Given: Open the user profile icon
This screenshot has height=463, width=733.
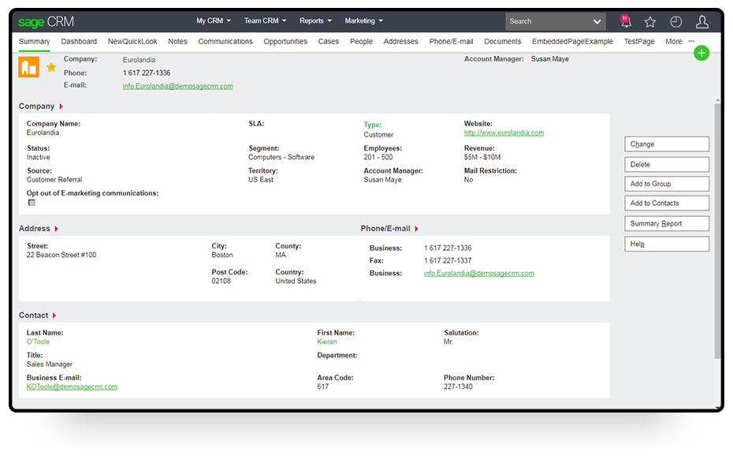Looking at the screenshot, I should pos(702,21).
